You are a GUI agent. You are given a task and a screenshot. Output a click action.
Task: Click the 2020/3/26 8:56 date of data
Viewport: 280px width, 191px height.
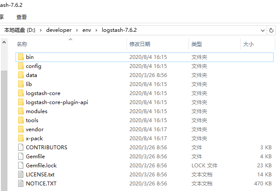[148, 75]
